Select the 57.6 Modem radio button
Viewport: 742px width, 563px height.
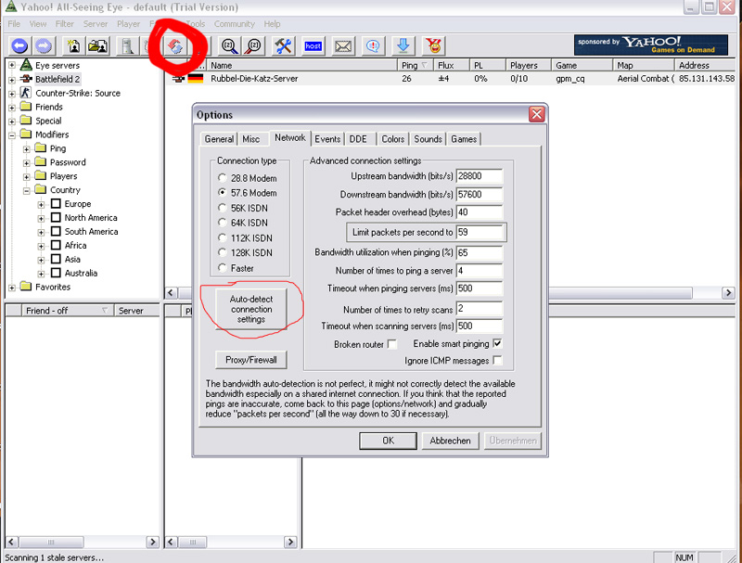(222, 193)
